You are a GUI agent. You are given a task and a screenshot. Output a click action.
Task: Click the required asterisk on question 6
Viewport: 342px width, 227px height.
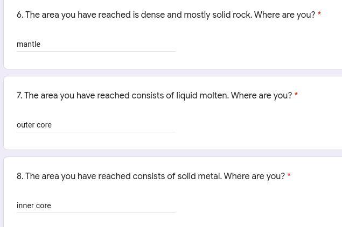click(x=319, y=15)
